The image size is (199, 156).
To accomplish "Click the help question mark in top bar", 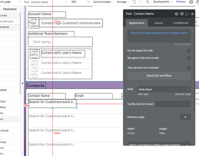I will point(191,2).
